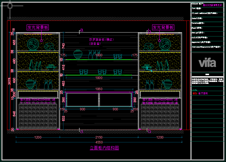Click the decorative round plate on left cabinet top shelf
The height and width of the screenshot is (162, 226).
point(33,45)
